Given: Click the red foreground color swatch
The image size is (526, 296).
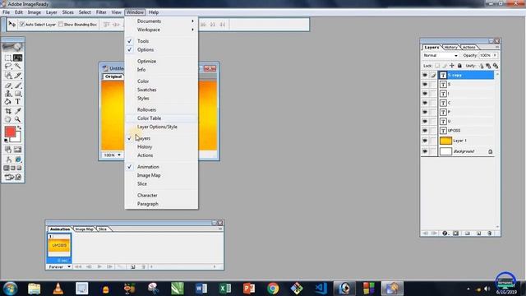Looking at the screenshot, I should point(10,132).
